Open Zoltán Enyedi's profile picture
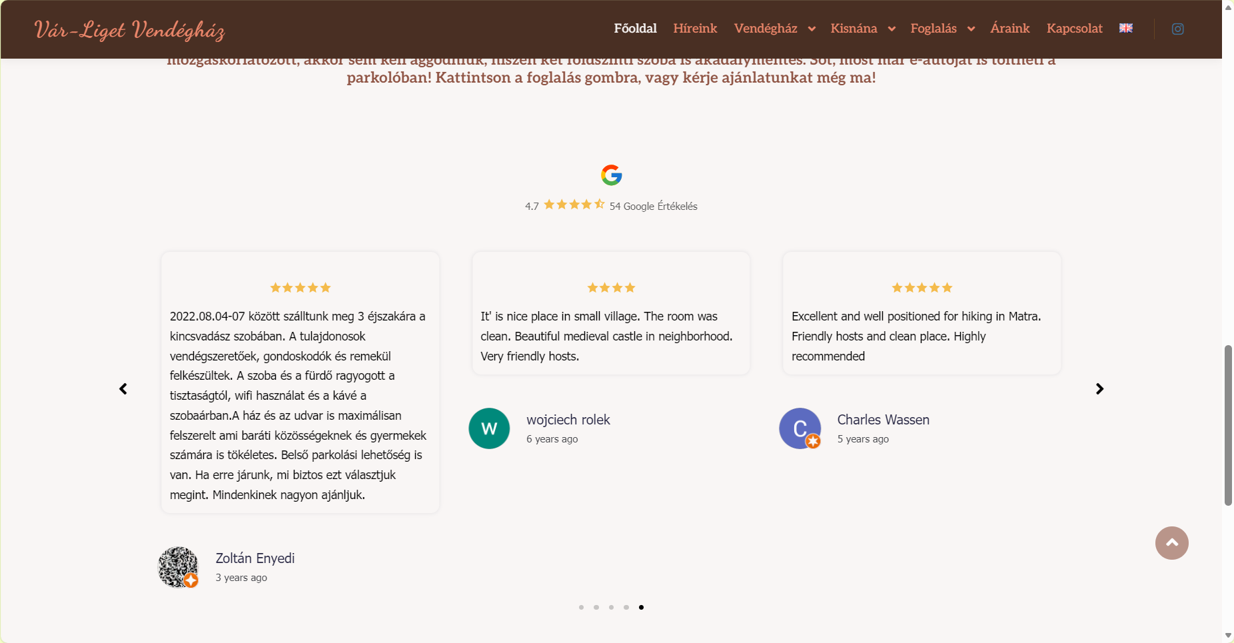1234x643 pixels. coord(178,567)
